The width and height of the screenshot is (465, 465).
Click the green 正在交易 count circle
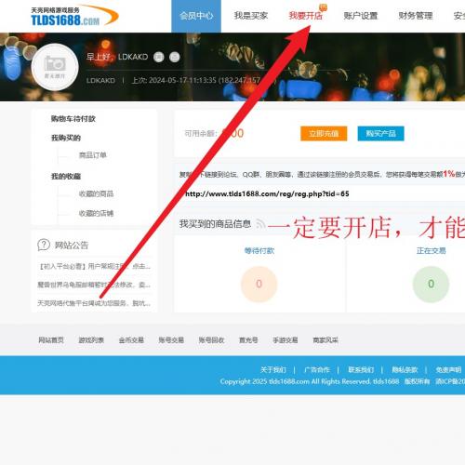[x=431, y=284]
